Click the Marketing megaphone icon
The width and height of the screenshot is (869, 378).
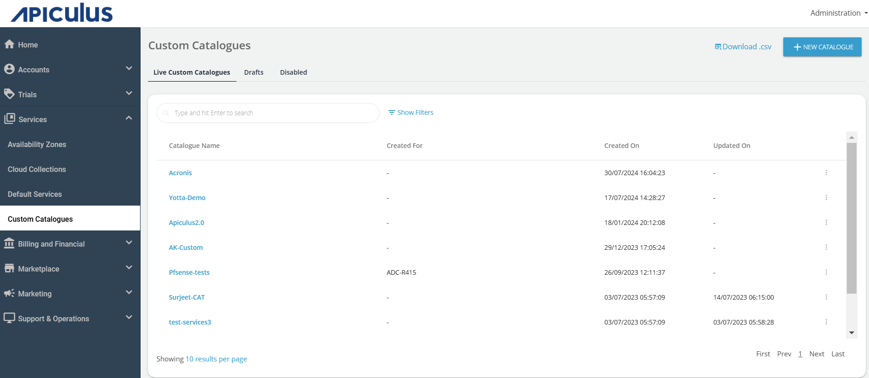[9, 293]
